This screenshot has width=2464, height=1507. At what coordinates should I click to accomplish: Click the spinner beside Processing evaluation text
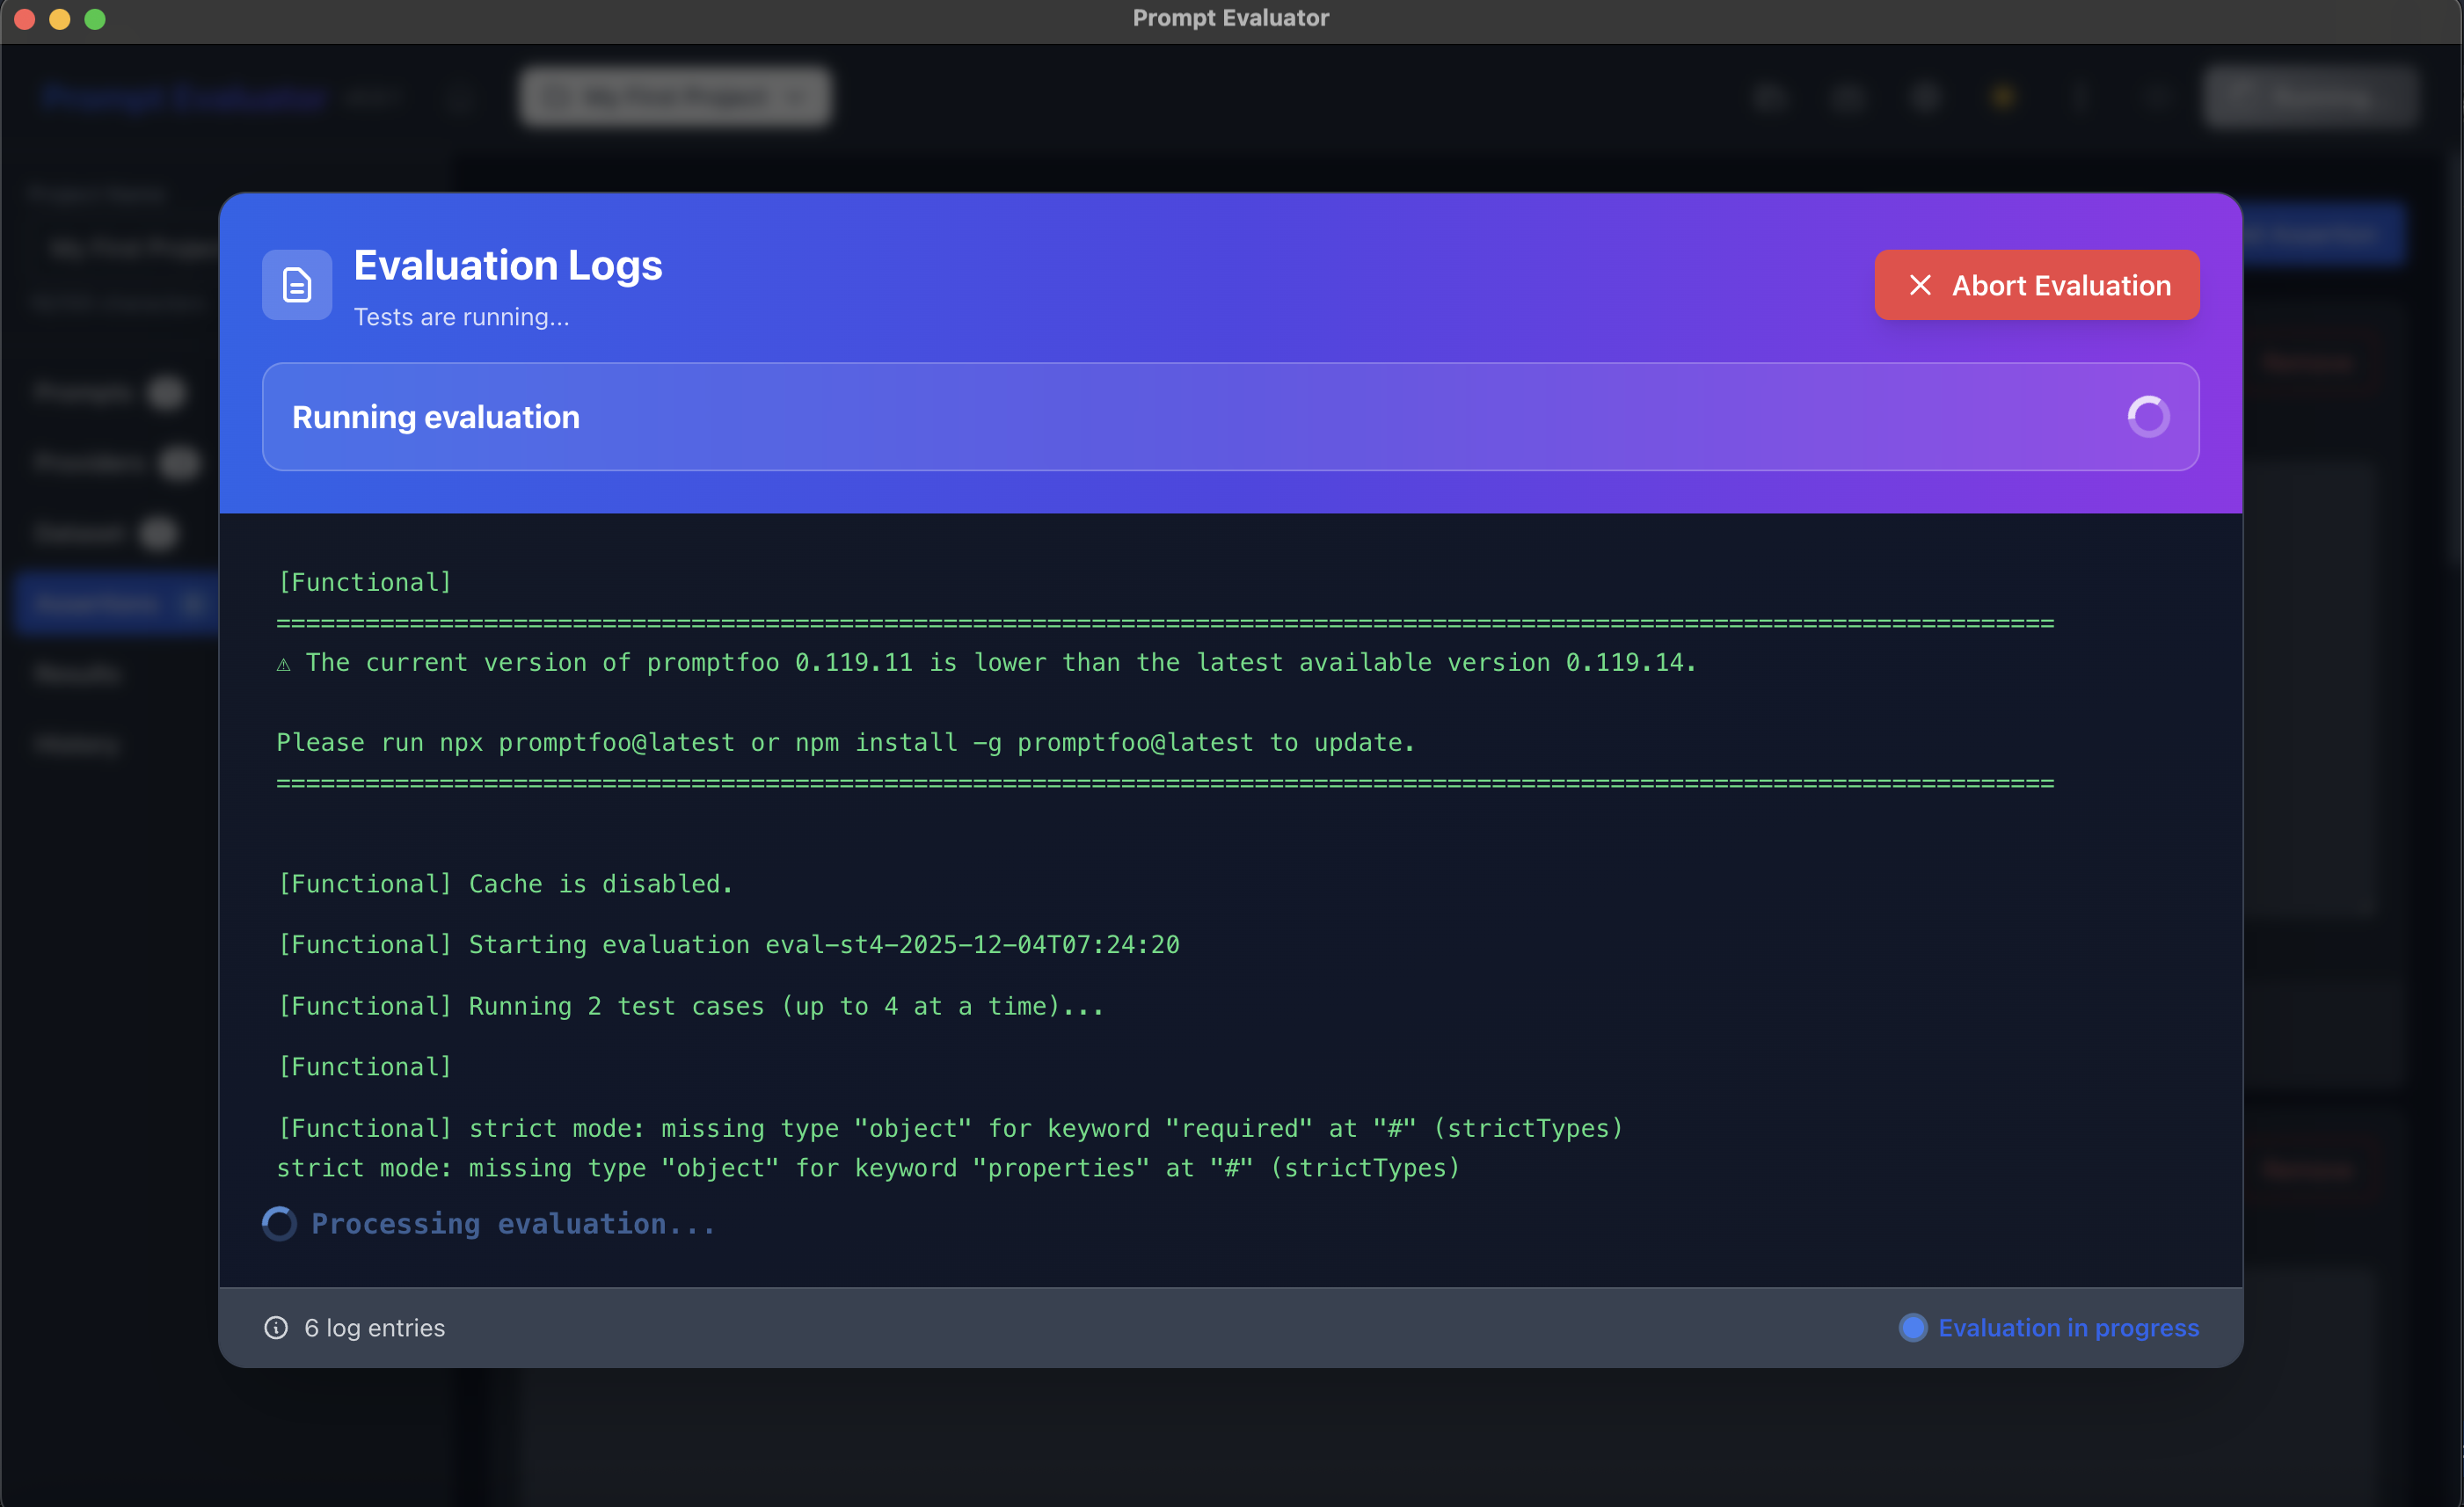278,1223
